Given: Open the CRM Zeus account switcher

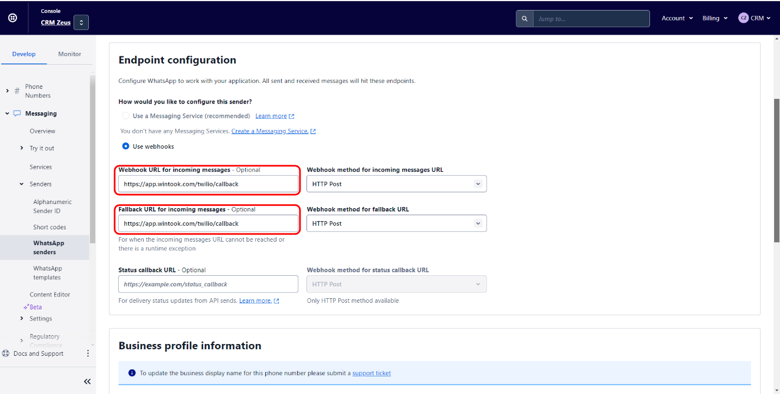Looking at the screenshot, I should [x=81, y=23].
